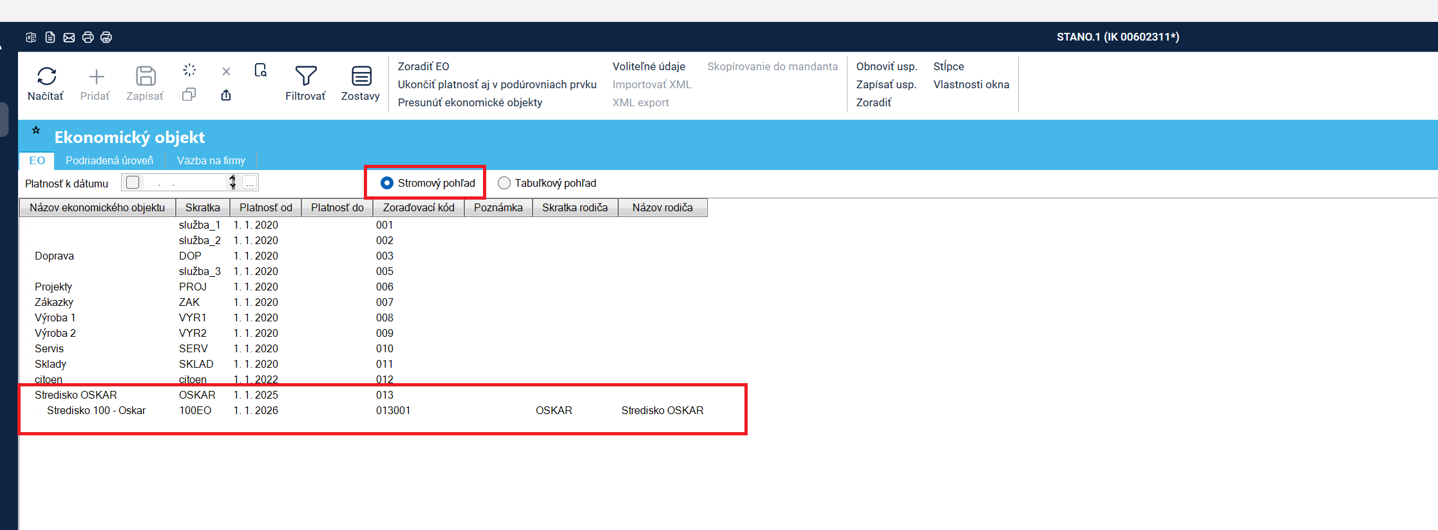Switch to Väzba na firmy tab
1438x530 pixels.
211,160
